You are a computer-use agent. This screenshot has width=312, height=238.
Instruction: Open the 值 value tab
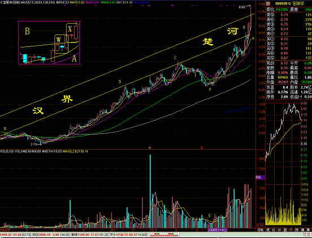click(x=302, y=230)
